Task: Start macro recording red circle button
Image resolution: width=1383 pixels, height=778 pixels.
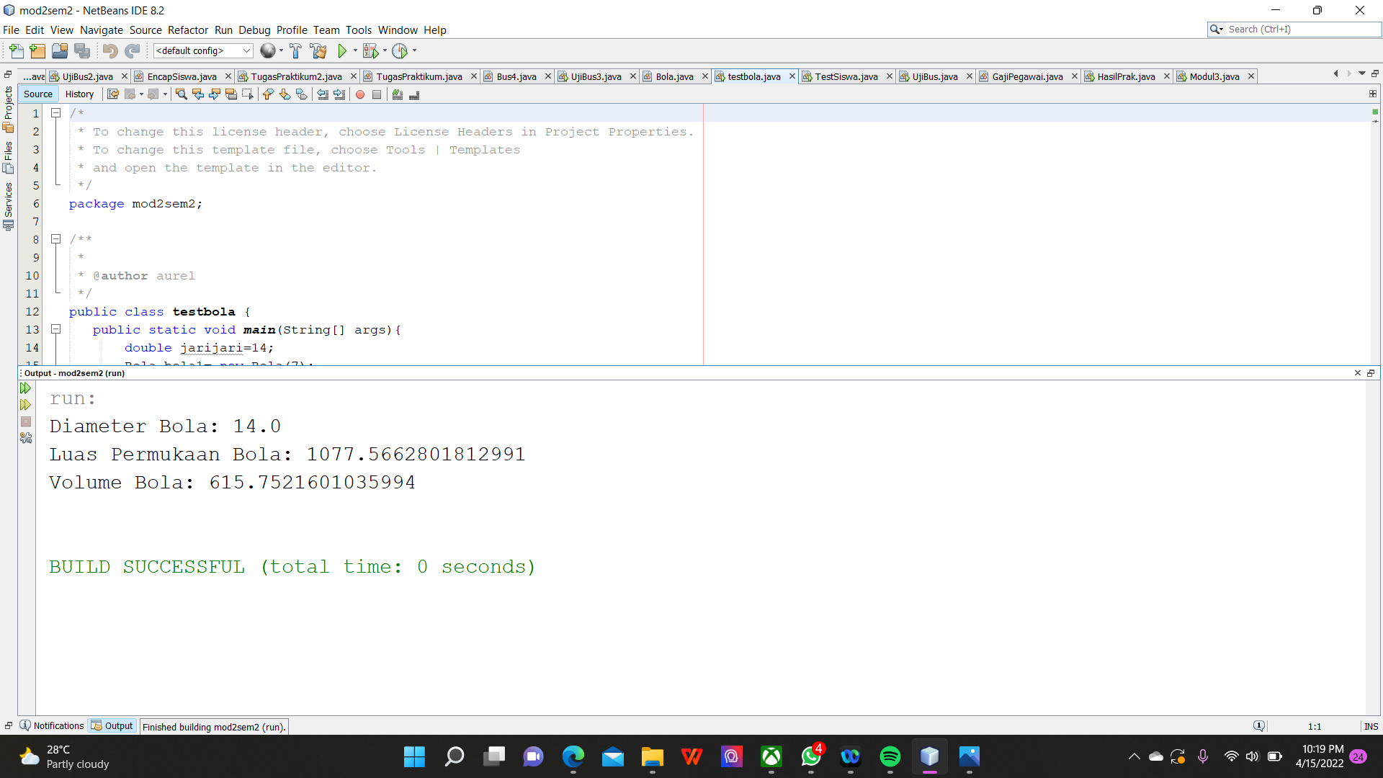Action: pyautogui.click(x=360, y=94)
